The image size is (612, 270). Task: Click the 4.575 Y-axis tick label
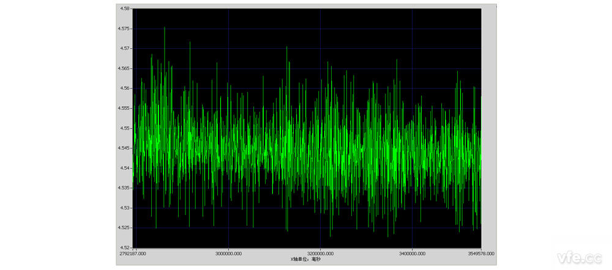(x=125, y=29)
